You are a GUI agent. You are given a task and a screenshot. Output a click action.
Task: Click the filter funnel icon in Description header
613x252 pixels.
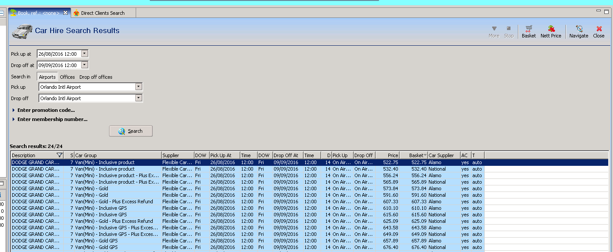coord(59,155)
